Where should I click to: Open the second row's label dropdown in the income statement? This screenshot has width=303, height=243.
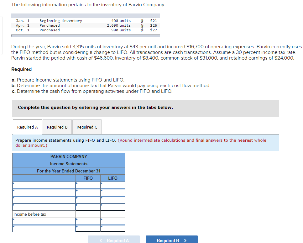pyautogui.click(x=44, y=193)
